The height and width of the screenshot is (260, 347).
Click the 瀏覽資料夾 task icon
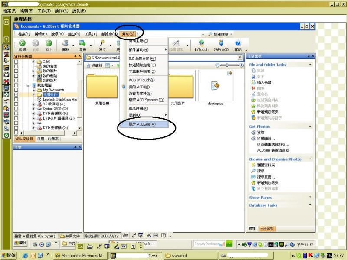coord(254,165)
